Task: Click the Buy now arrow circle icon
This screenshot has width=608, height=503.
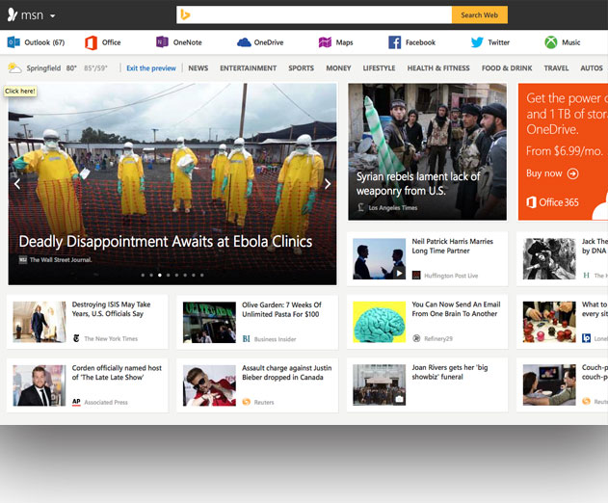Action: (x=572, y=173)
